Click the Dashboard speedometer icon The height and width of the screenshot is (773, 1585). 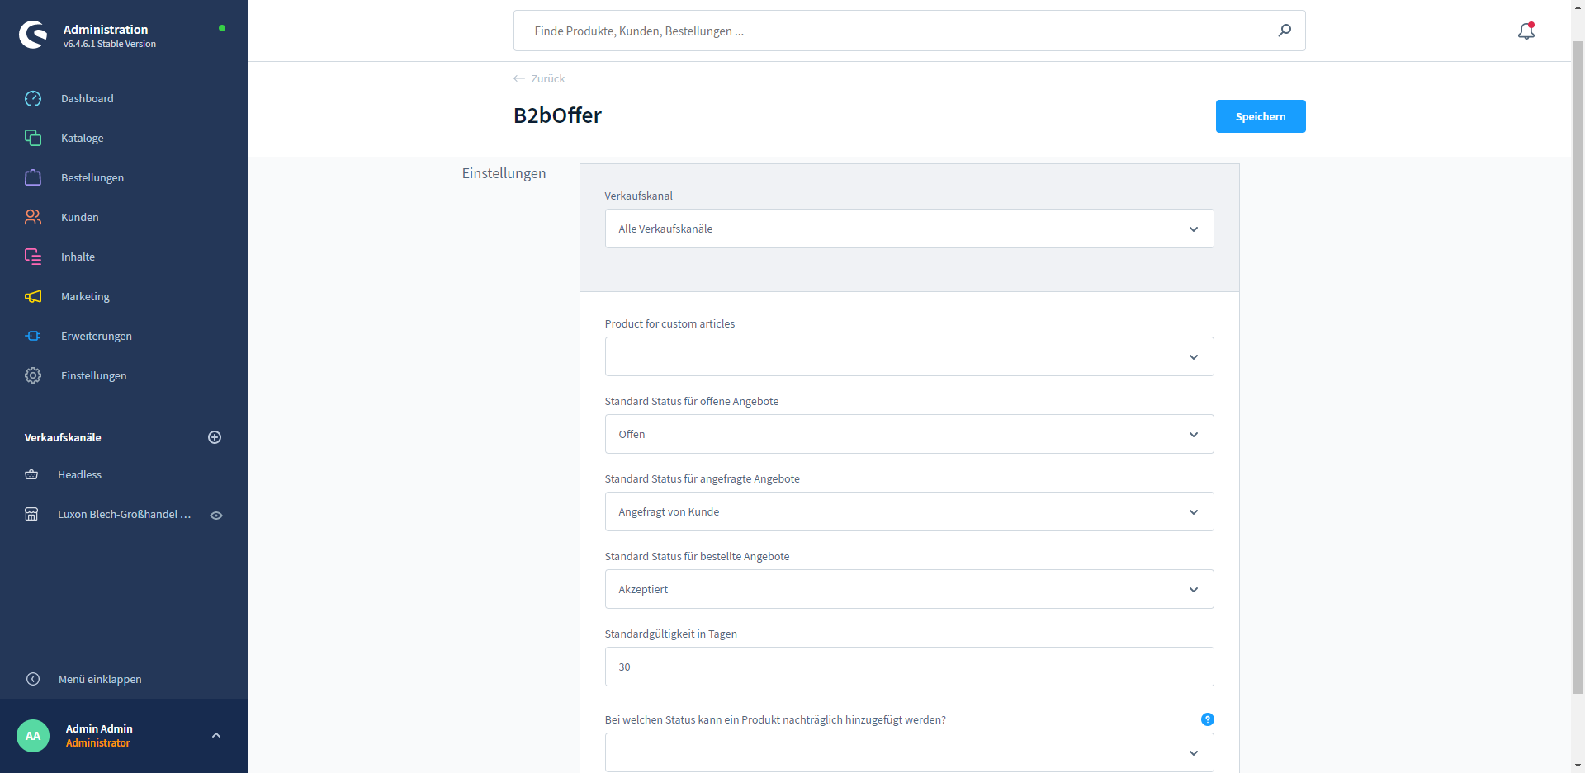tap(33, 99)
